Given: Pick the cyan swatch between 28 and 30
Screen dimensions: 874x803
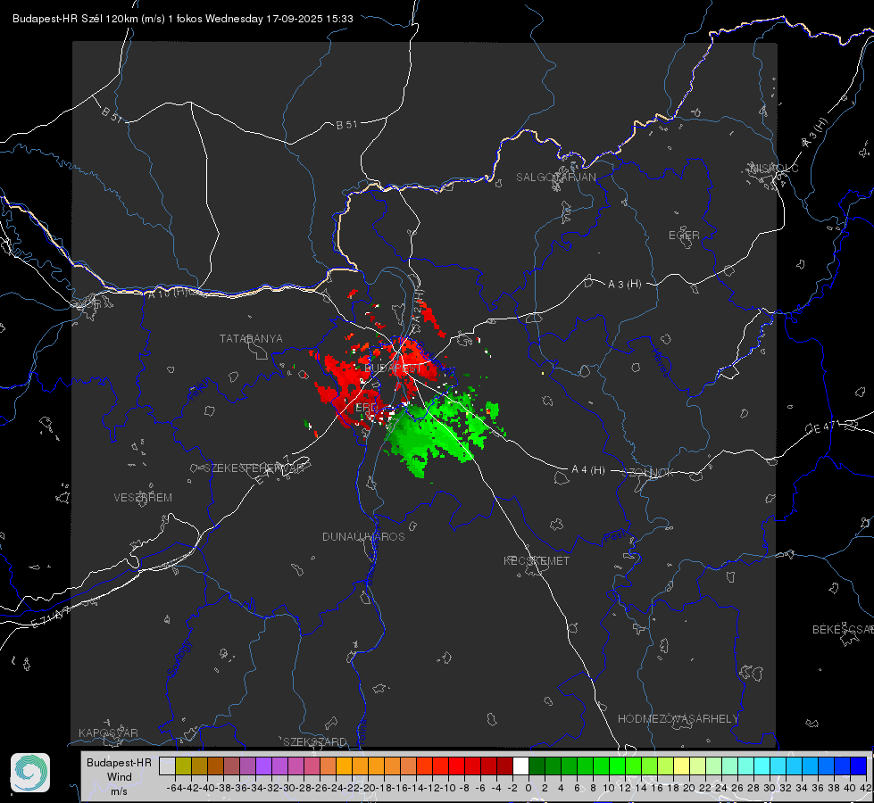Looking at the screenshot, I should pyautogui.click(x=762, y=766).
